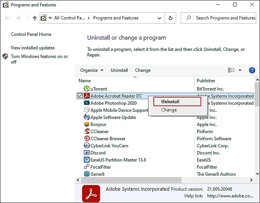Click the CyberLink YouCam icon
260x203 pixels.
pos(87,145)
